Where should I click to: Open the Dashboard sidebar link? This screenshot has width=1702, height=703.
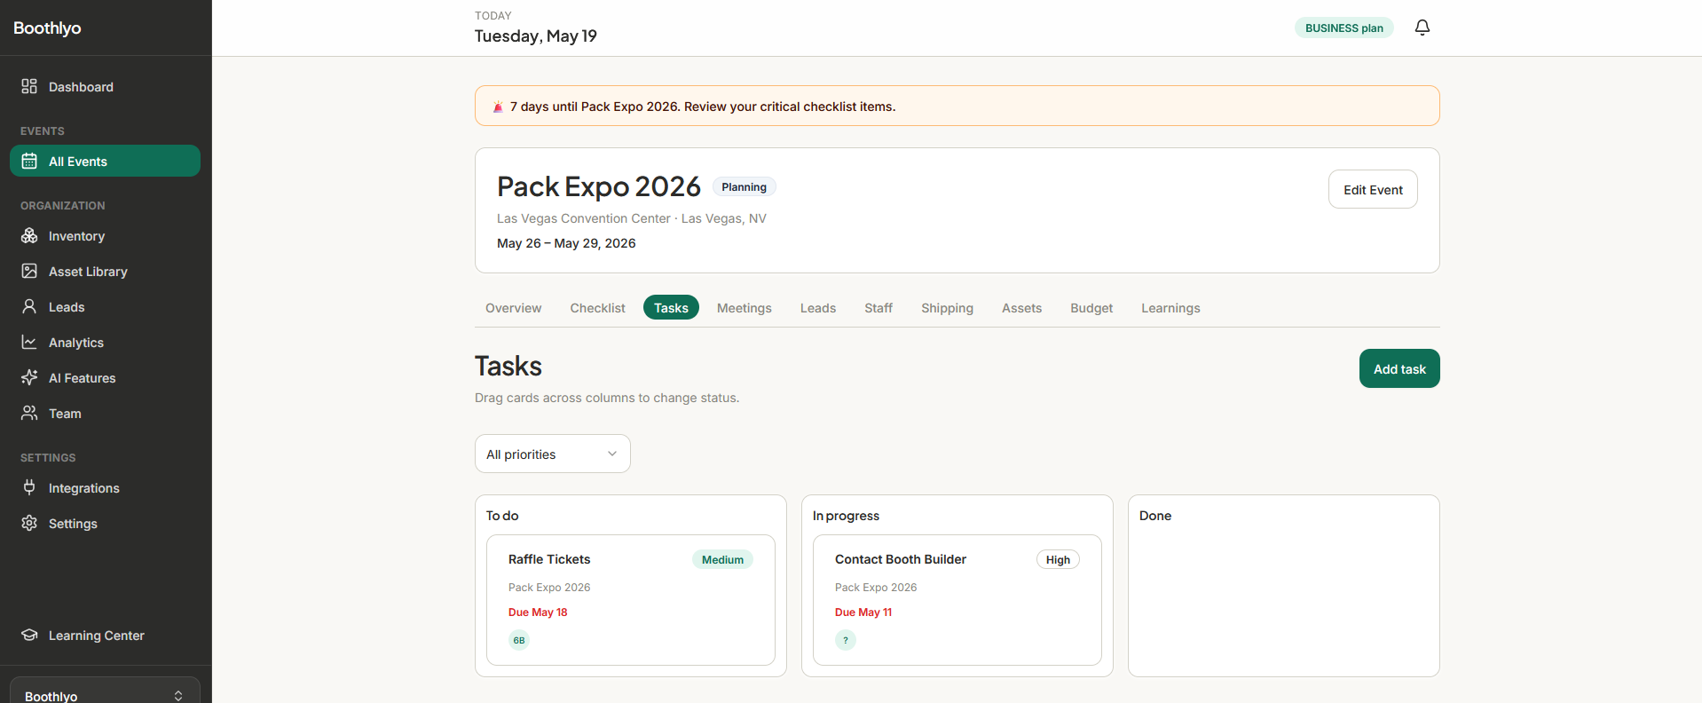click(x=105, y=86)
